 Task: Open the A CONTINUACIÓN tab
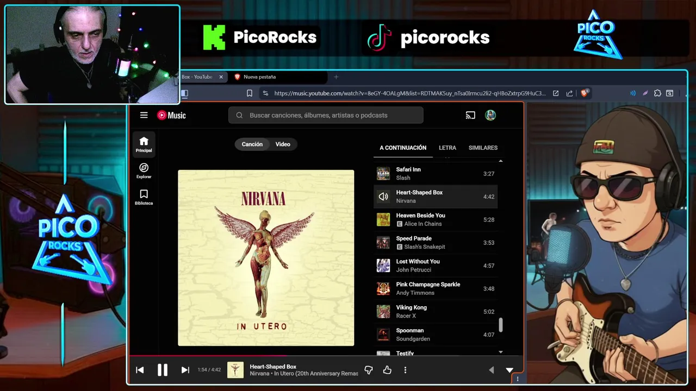403,148
